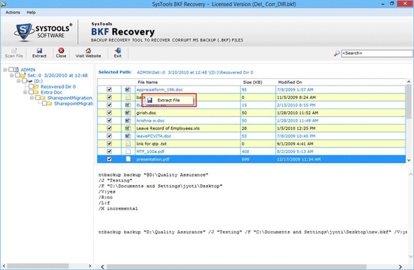
Task: Toggle checkbox for MTF_100a.pdf
Action: click(109, 151)
